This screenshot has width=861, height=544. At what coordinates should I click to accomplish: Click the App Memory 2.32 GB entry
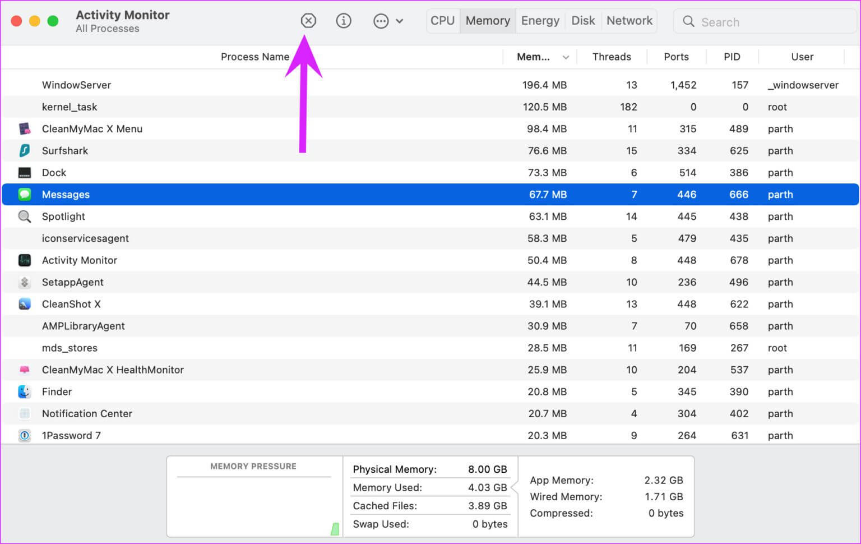(607, 481)
